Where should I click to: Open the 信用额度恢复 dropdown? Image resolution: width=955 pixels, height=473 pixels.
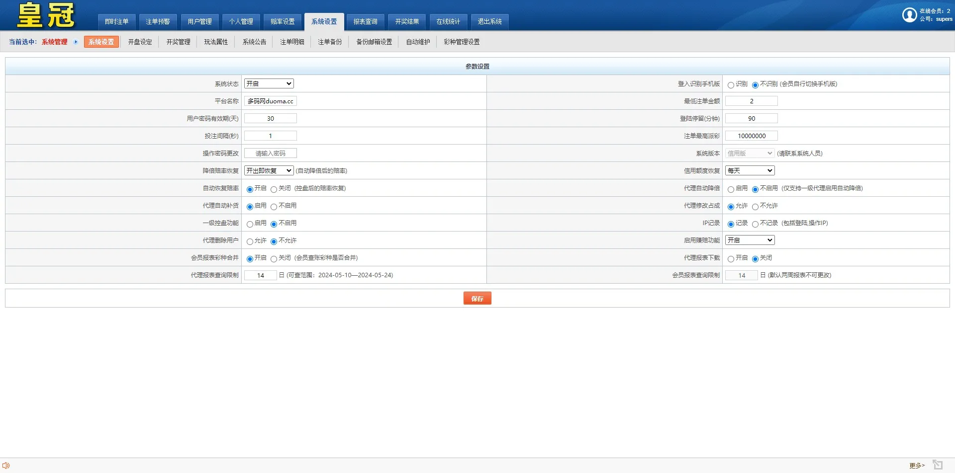click(x=750, y=170)
